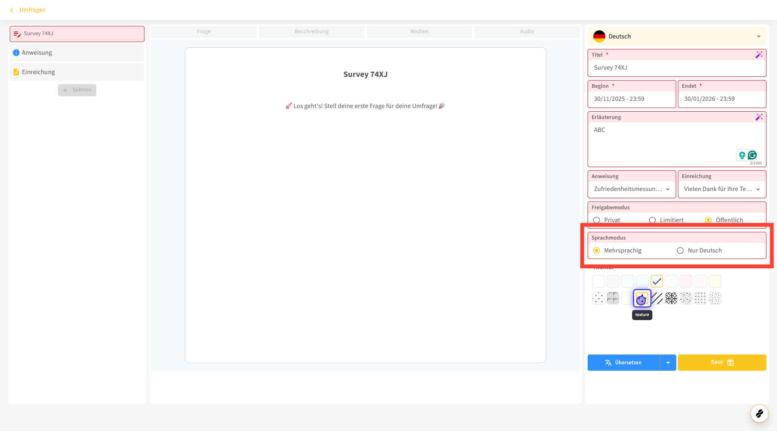
Task: Click the back arrow next to Umfragen
Action: (x=12, y=10)
